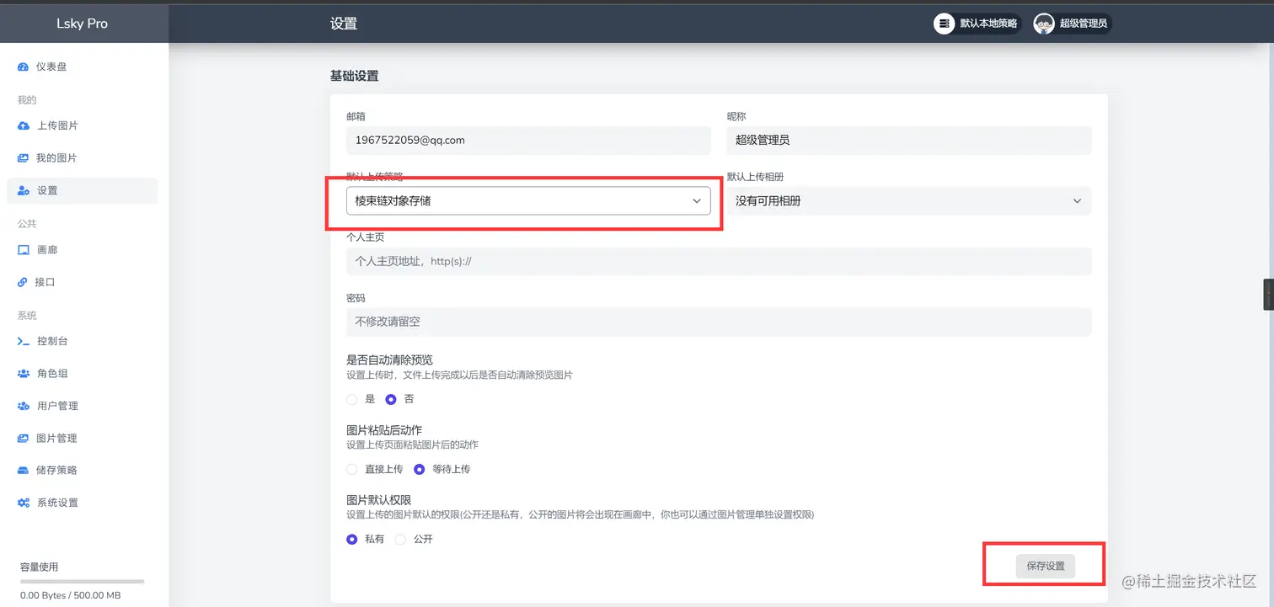Click the 超级管理员 avatar image

coord(1044,24)
